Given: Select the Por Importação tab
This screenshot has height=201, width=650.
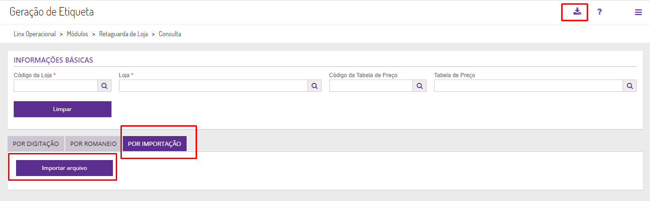Looking at the screenshot, I should pyautogui.click(x=154, y=144).
